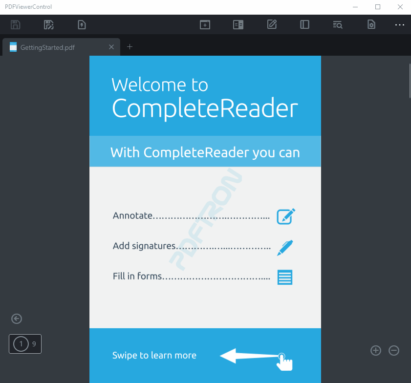
Task: Zoom in with the plus button
Action: pos(375,350)
